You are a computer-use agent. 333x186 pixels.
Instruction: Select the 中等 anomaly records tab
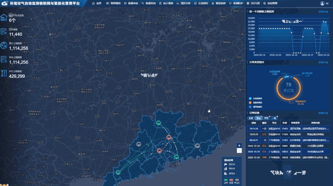point(266,118)
